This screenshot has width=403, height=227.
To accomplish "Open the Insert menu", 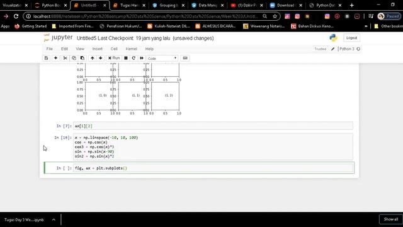I will (x=98, y=49).
